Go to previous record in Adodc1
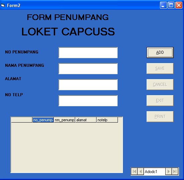Screen dimensions: 184x180 [x=141, y=171]
